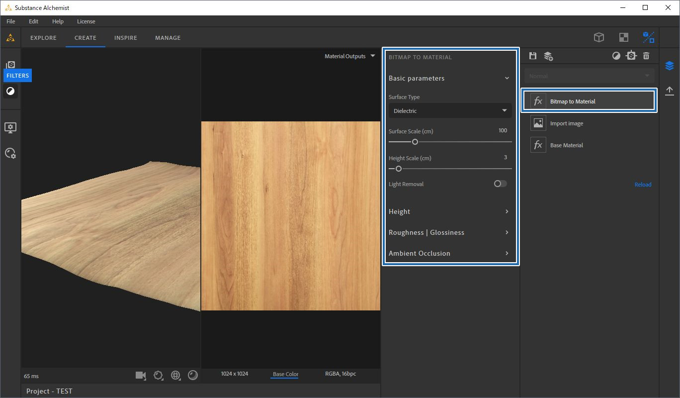This screenshot has height=398, width=680.
Task: Click the FILTERS tooltip label
Action: [18, 76]
